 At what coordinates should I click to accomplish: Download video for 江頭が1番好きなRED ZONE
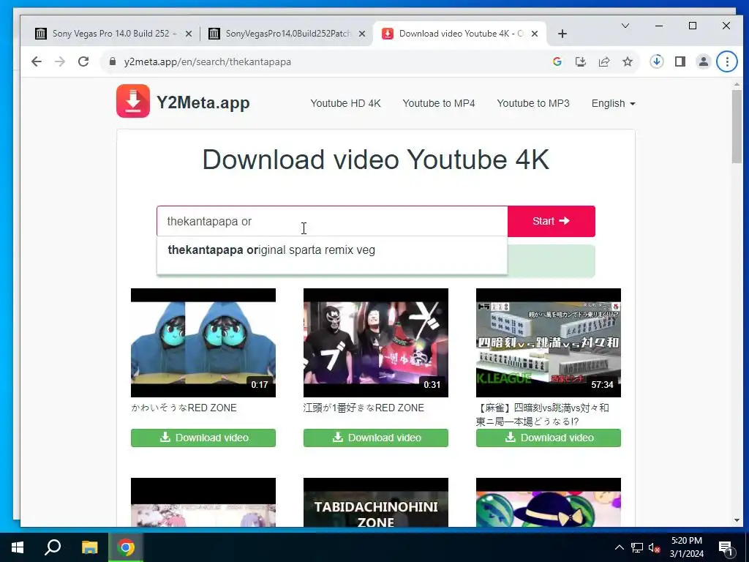point(375,438)
